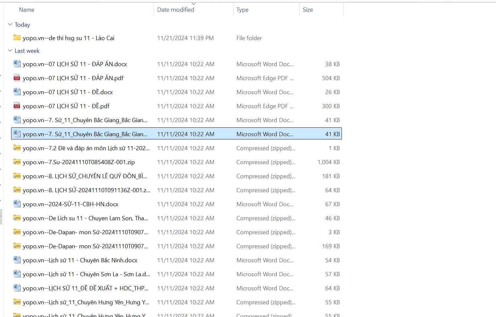This screenshot has width=496, height=317.
Task: Sort files by Name column
Action: point(27,10)
